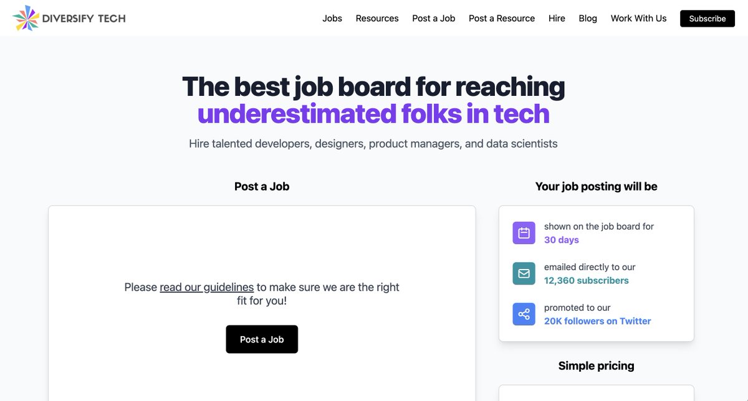Go to the Resources page
The image size is (748, 401).
[377, 19]
